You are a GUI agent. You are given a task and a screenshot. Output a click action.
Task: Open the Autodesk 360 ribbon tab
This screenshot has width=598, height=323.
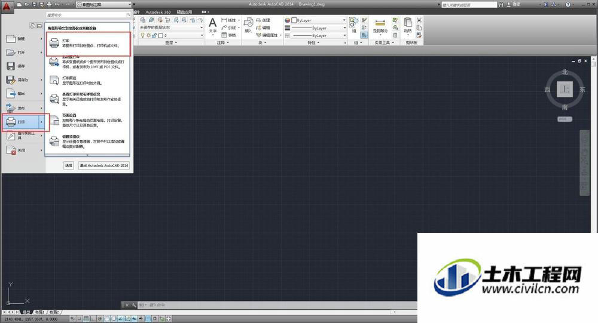158,12
